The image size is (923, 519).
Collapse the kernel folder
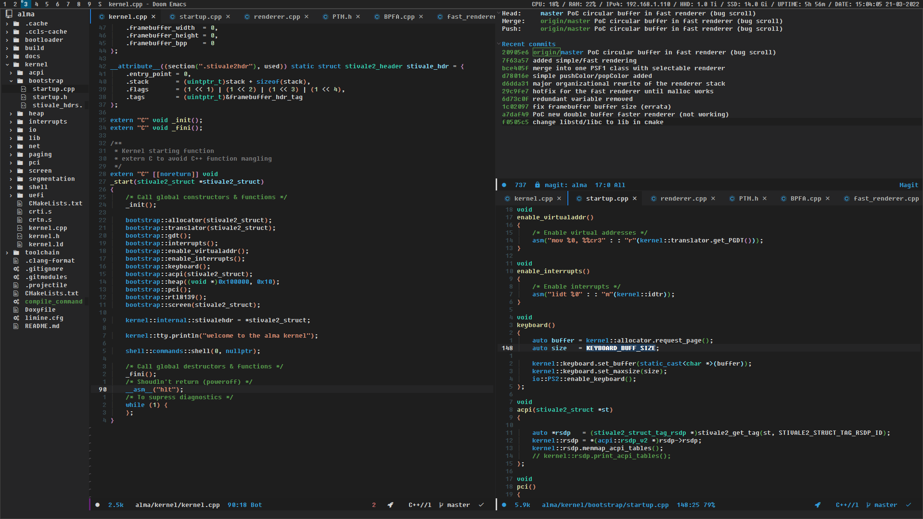pyautogui.click(x=7, y=64)
